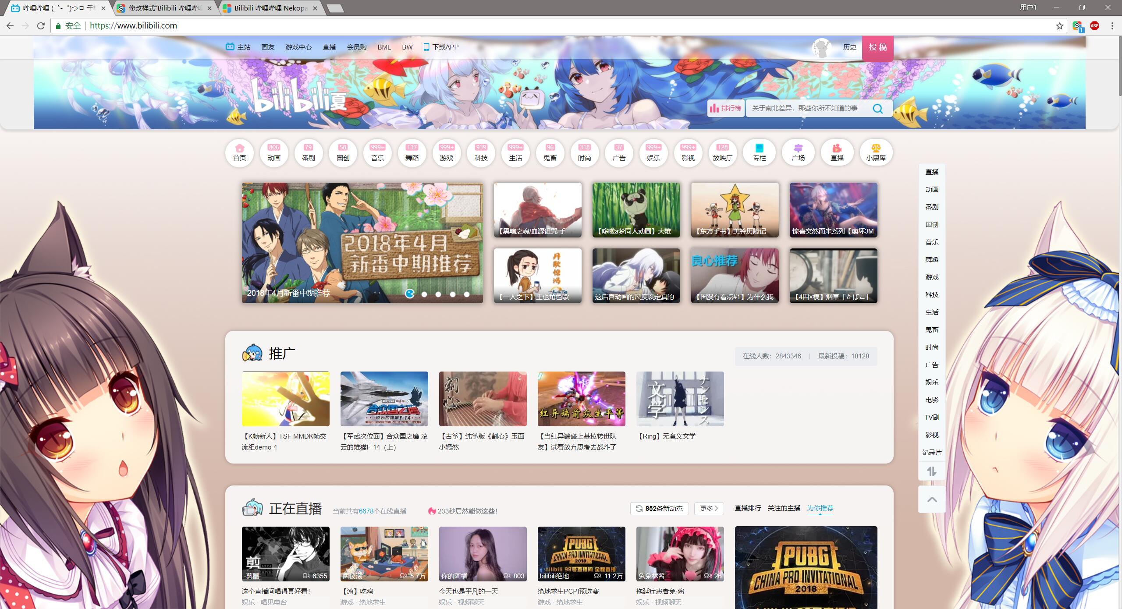
Task: Open the 小黑屋 scales icon
Action: click(876, 152)
